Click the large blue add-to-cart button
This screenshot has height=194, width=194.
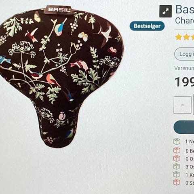(184, 127)
